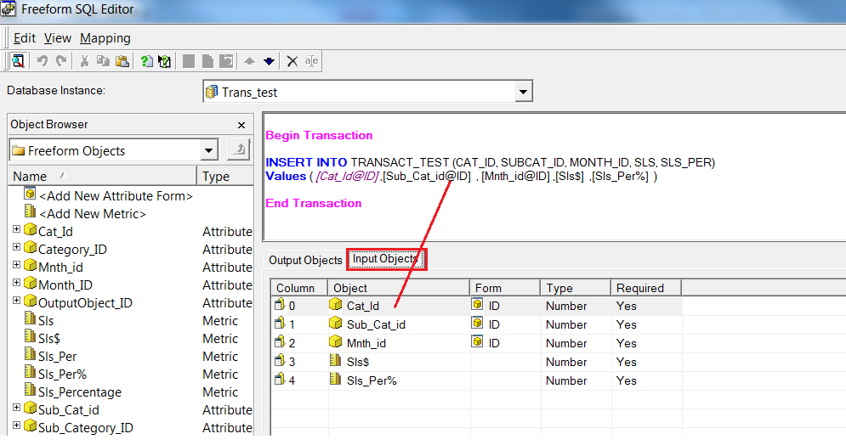Expand the Mnth_id attribute node

click(x=16, y=264)
